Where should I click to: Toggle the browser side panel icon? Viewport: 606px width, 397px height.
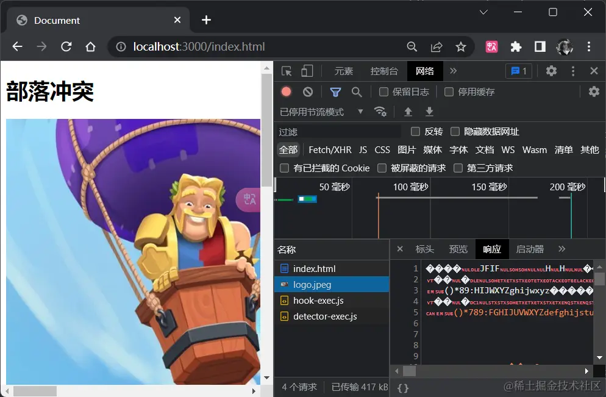point(540,47)
